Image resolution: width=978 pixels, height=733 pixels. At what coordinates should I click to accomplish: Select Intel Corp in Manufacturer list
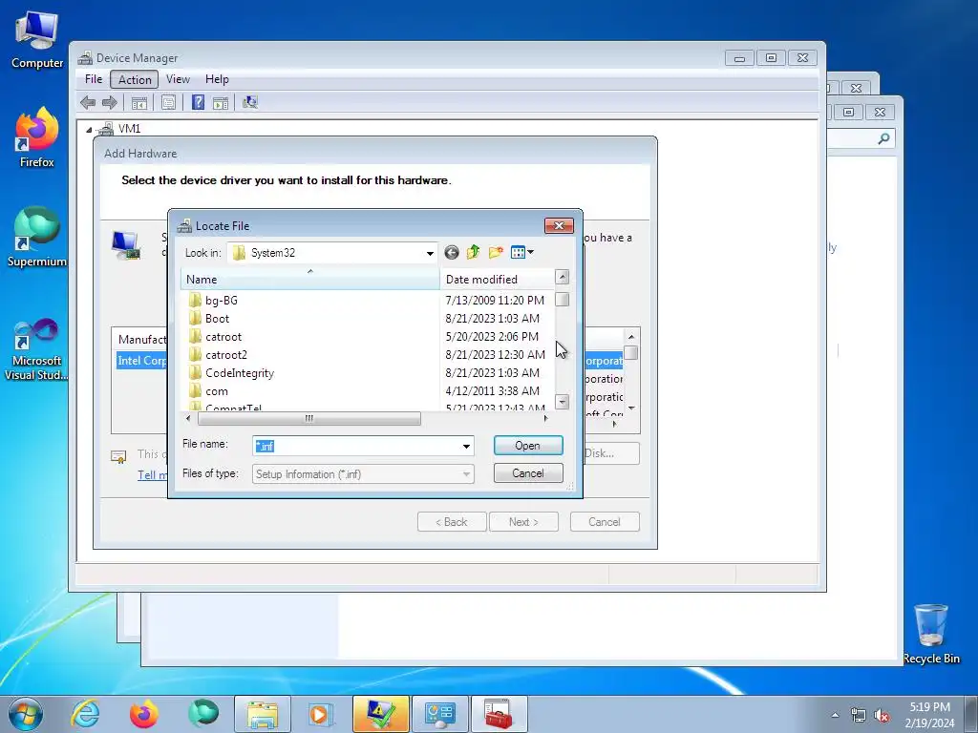pyautogui.click(x=142, y=360)
